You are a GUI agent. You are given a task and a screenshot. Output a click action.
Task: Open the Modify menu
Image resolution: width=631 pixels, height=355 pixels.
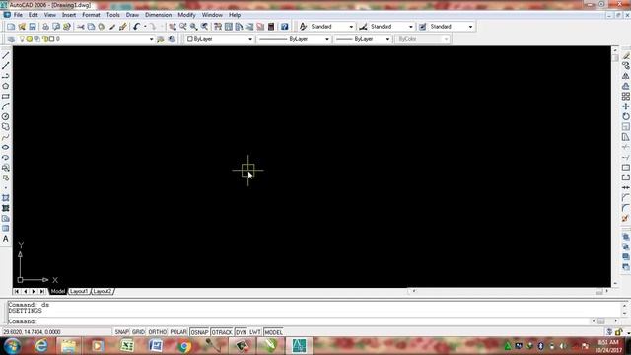[x=186, y=15]
